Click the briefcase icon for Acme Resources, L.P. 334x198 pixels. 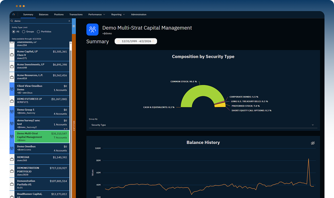tap(12, 77)
